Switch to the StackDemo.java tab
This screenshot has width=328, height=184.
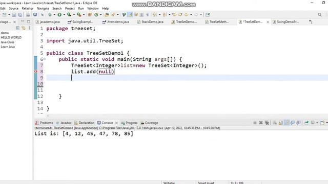(x=150, y=21)
